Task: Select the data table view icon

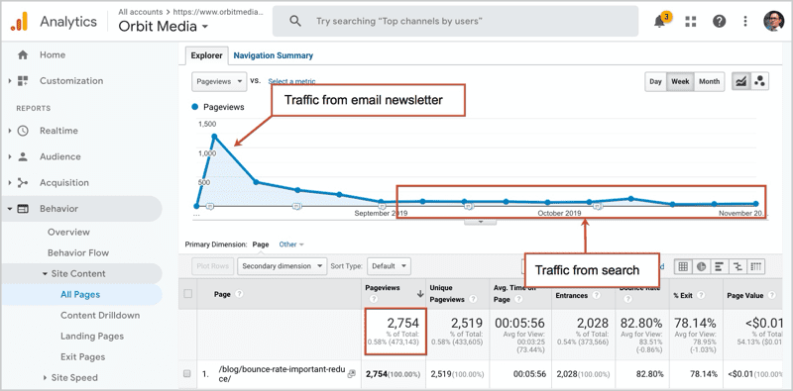Action: (683, 266)
